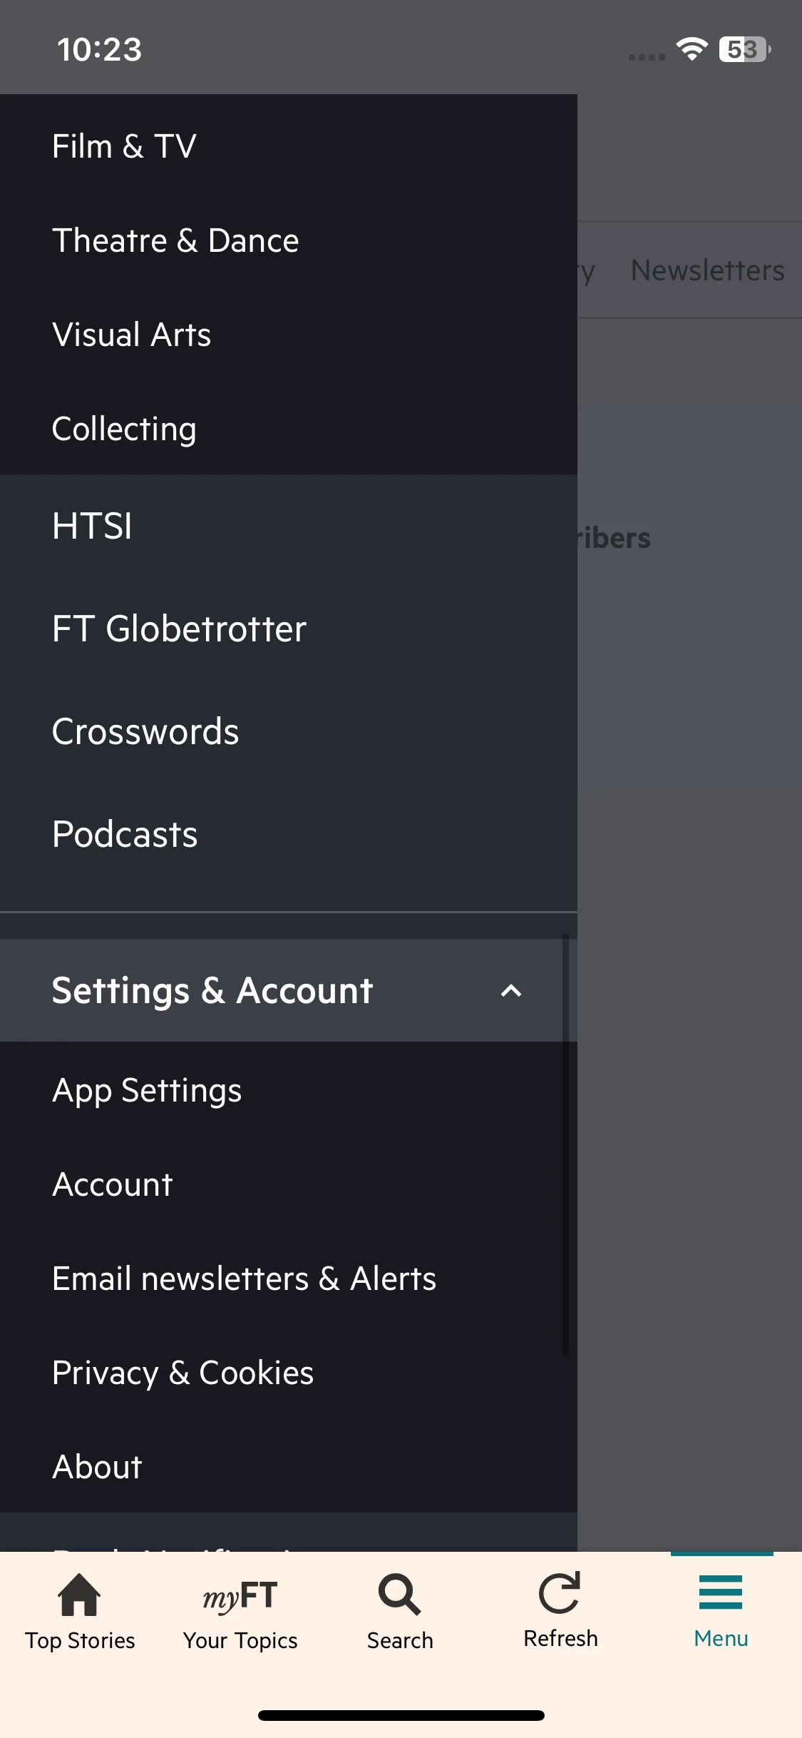Viewport: 802px width, 1738px height.
Task: Tap the Settings & Account header
Action: (288, 990)
